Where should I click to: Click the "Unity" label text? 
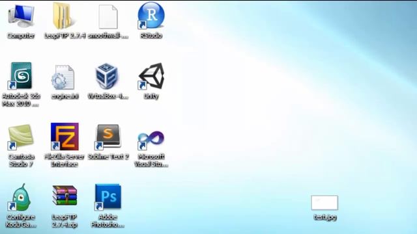tap(151, 96)
